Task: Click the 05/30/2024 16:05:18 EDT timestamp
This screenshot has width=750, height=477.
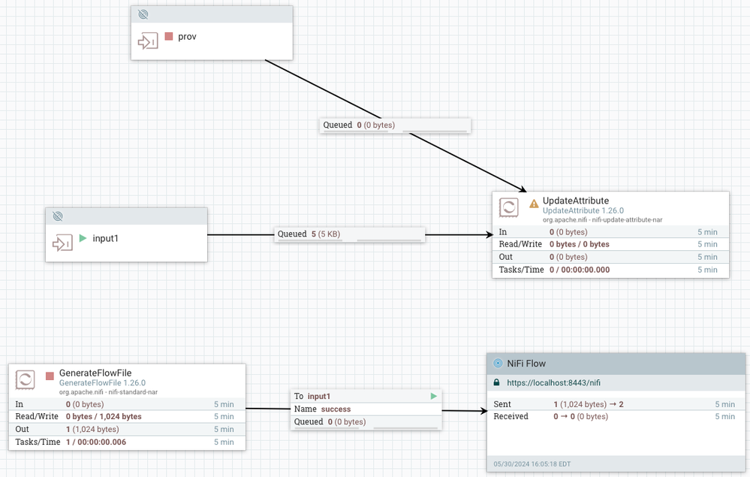Action: 532,464
